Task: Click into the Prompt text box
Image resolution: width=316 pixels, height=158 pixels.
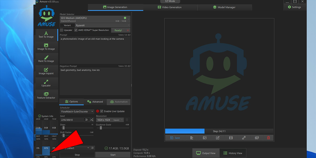Action: pos(95,50)
